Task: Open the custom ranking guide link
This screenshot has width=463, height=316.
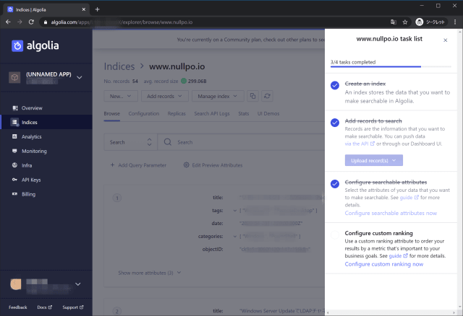Action: (x=398, y=256)
